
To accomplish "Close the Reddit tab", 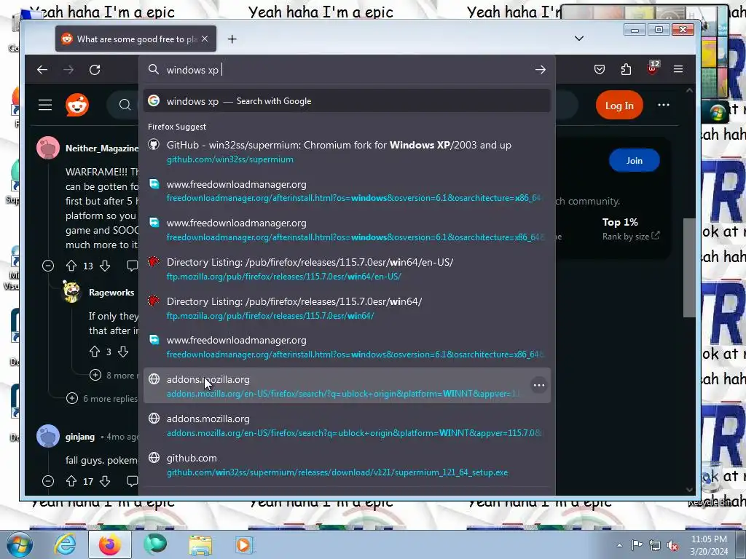I will coord(205,39).
